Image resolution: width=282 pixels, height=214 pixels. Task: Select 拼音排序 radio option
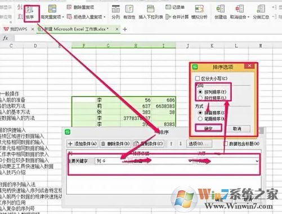coord(200,113)
